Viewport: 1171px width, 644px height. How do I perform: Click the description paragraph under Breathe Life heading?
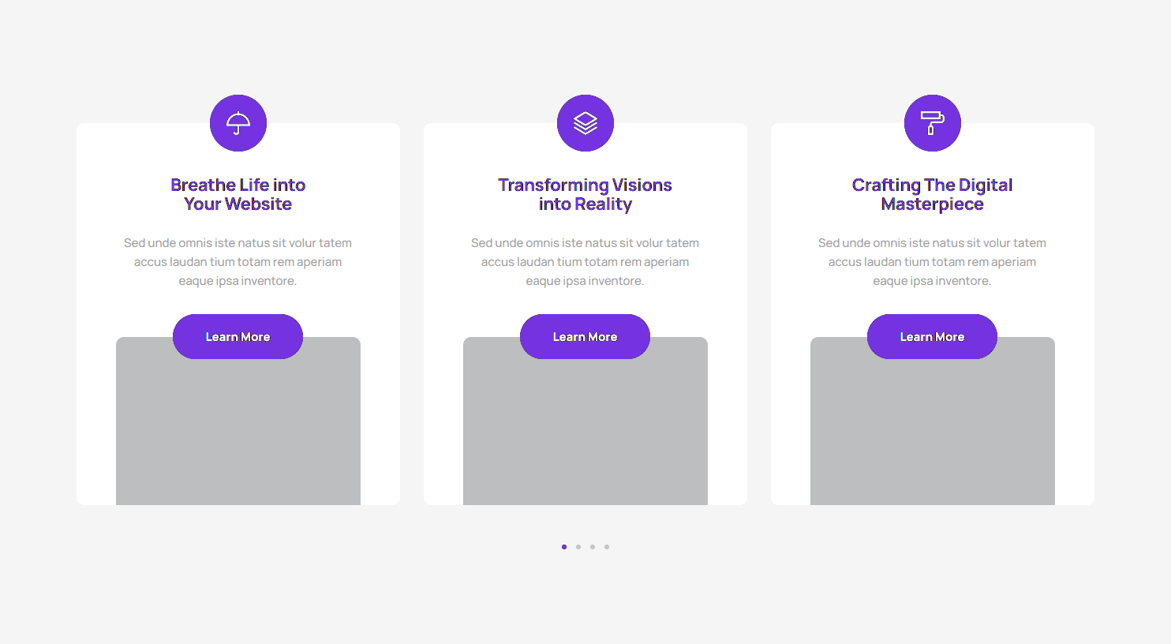point(238,262)
